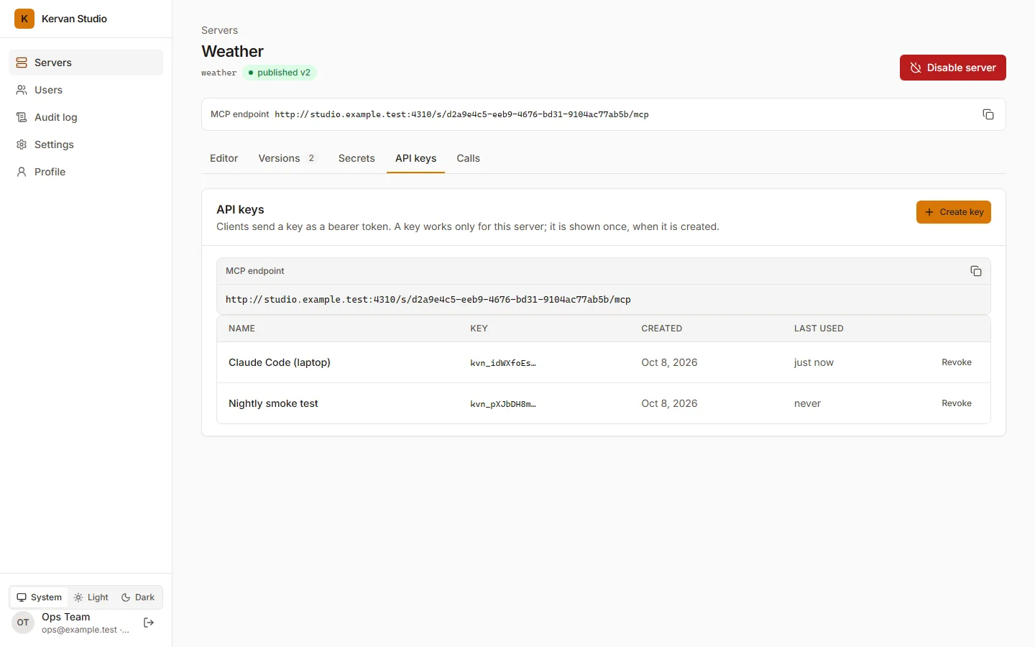Click the kvn_pXJbDH8m… key value

click(x=503, y=404)
